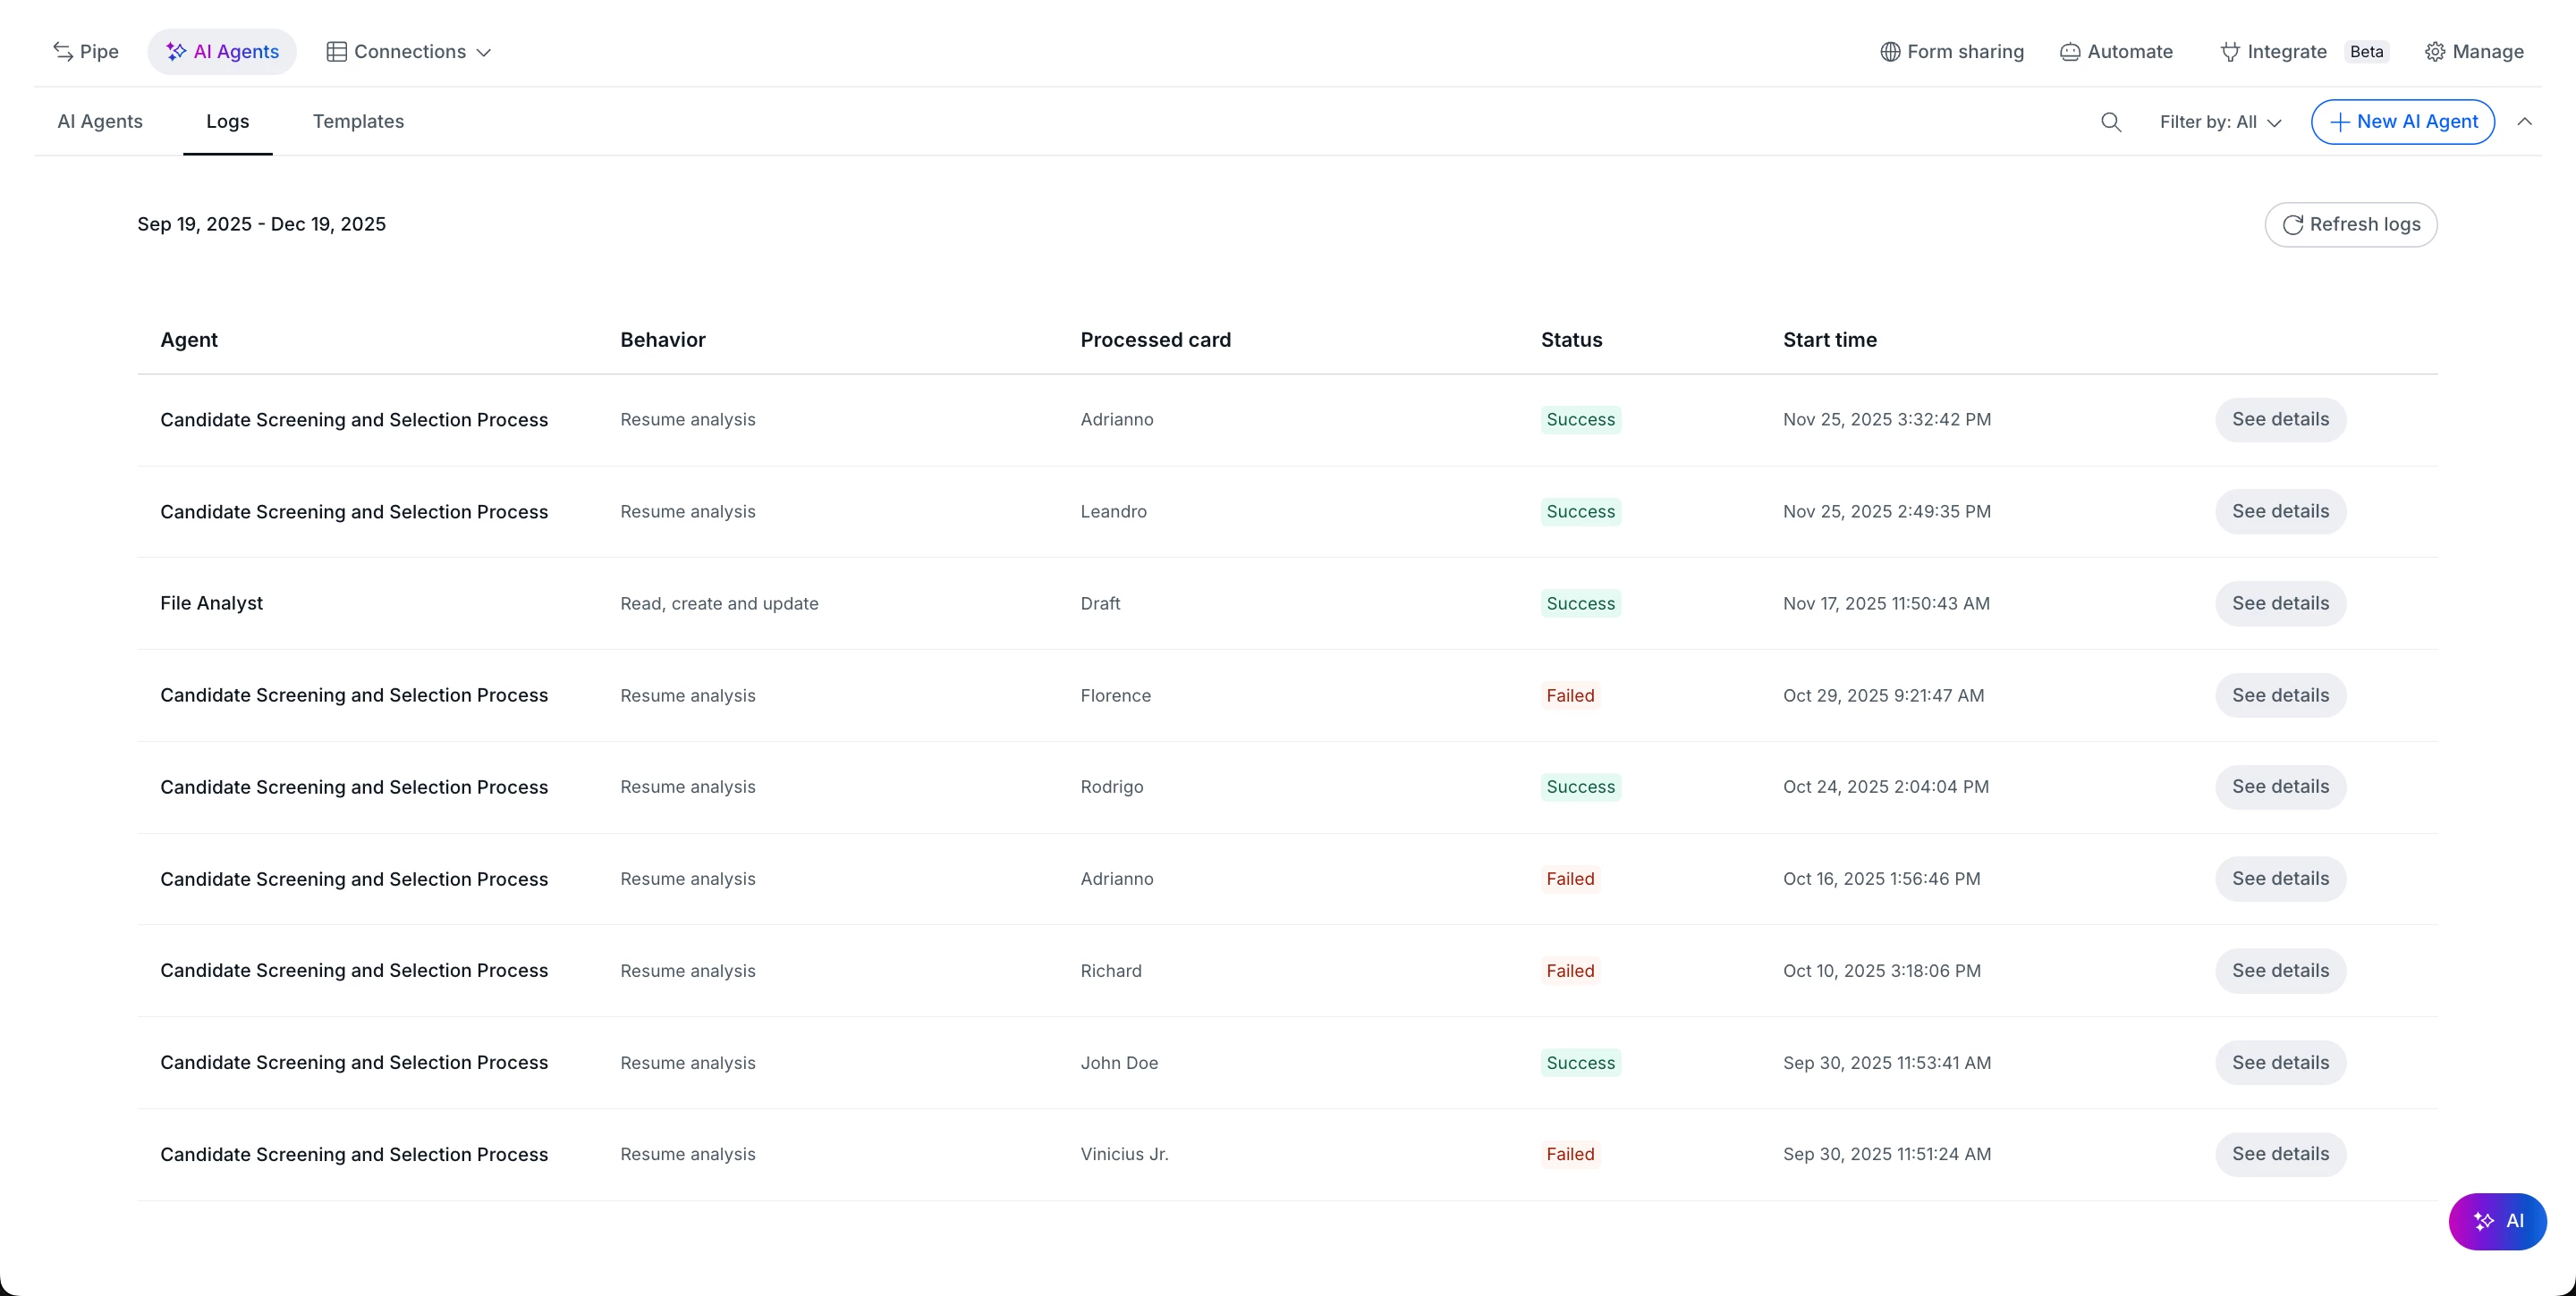Screen dimensions: 2576x1296
Task: Open details for Vinicius Jr. log
Action: point(2280,1154)
